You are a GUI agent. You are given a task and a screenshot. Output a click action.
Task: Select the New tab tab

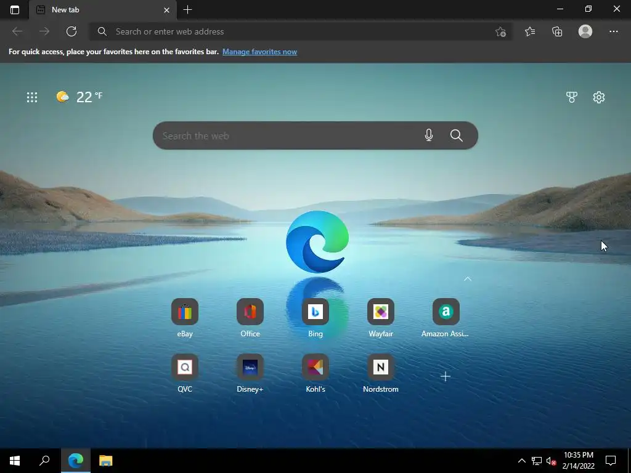tap(103, 10)
